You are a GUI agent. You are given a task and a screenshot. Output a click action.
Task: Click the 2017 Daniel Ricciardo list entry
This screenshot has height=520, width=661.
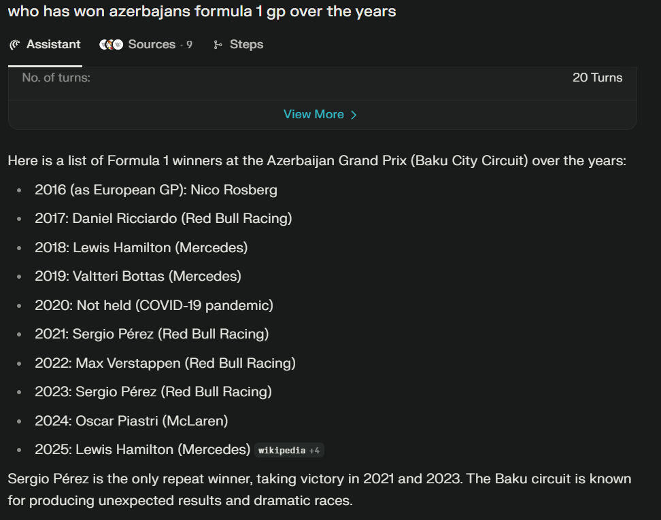click(x=163, y=218)
